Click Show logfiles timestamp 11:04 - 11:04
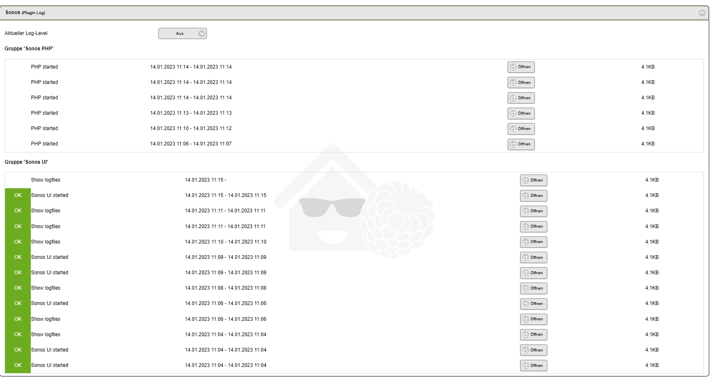 click(226, 334)
